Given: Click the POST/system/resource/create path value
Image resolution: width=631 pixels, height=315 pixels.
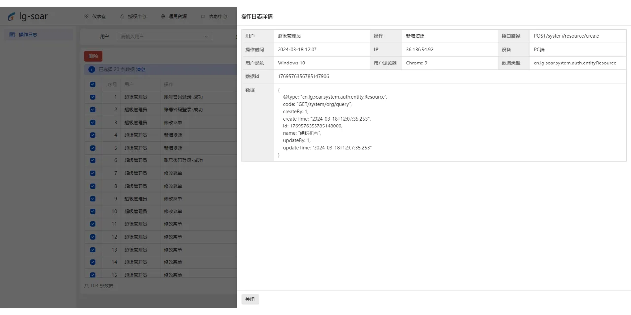Looking at the screenshot, I should tap(566, 36).
